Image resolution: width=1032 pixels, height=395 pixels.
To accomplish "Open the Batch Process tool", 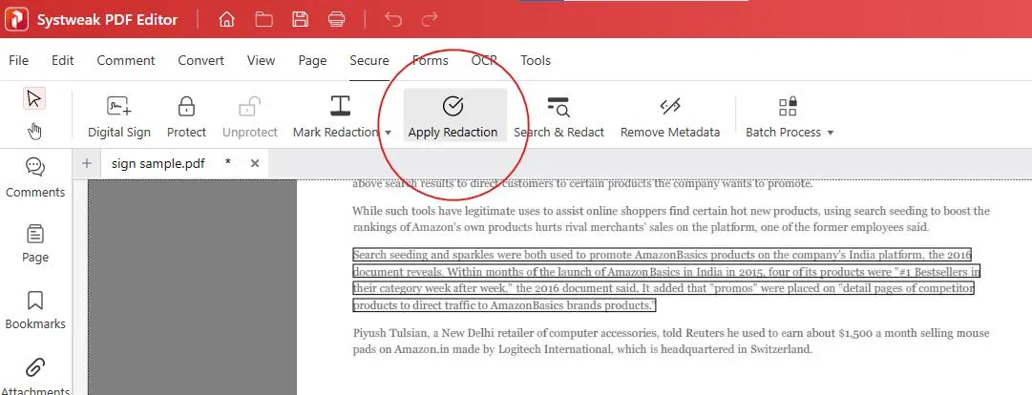I will (x=783, y=116).
